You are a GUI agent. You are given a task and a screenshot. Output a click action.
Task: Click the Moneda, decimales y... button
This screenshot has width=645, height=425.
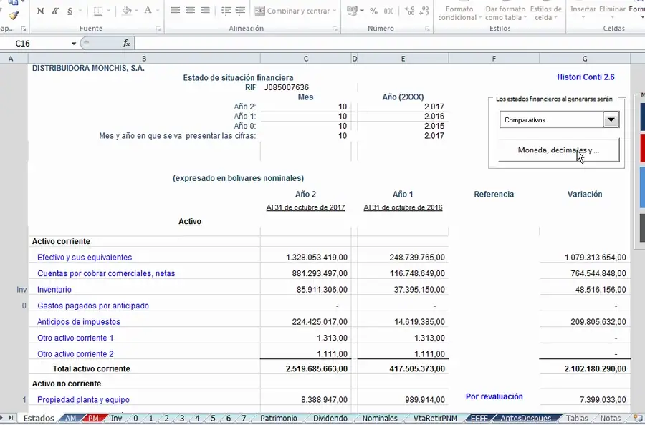coord(558,150)
